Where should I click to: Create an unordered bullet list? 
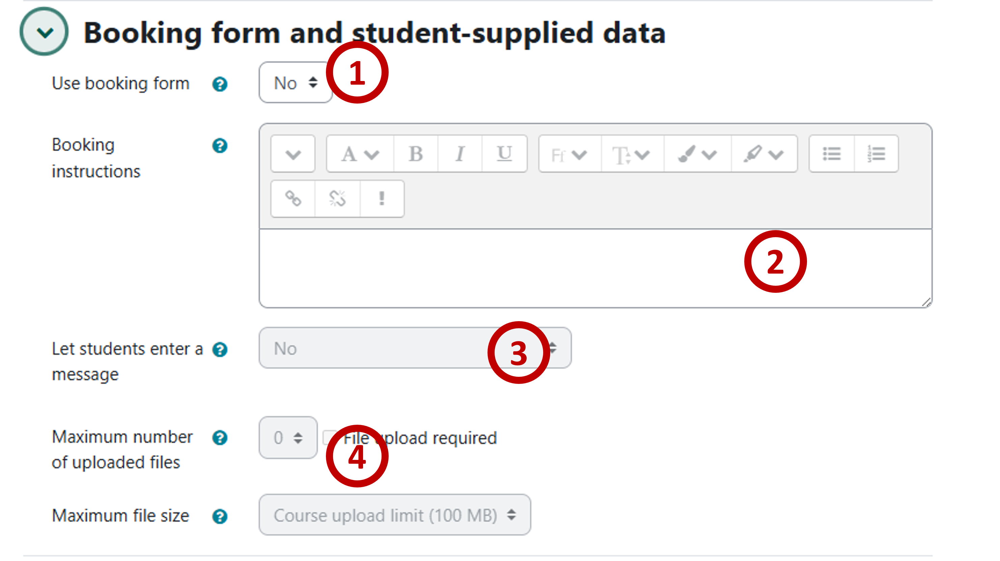click(x=833, y=154)
